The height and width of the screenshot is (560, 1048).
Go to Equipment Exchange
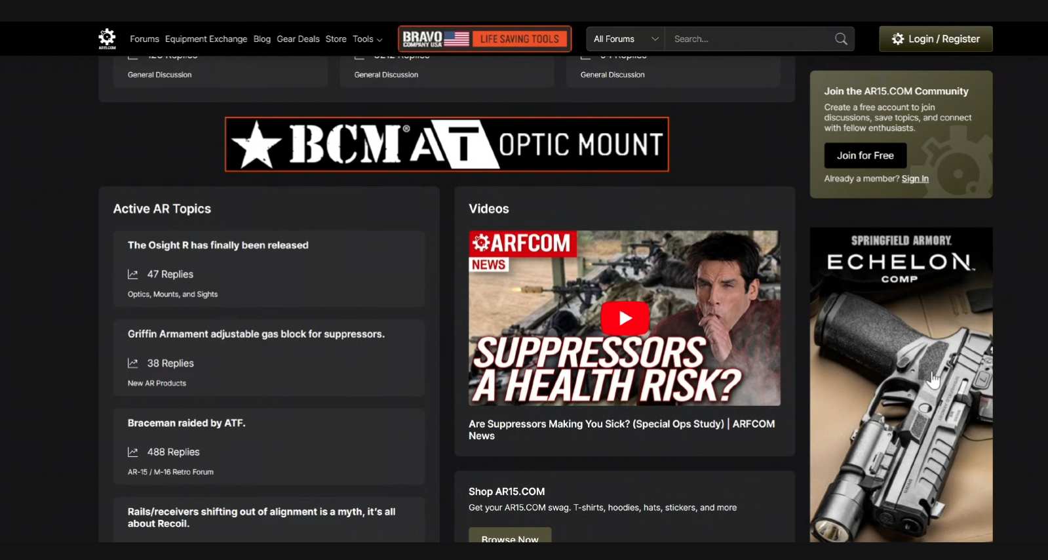point(206,39)
